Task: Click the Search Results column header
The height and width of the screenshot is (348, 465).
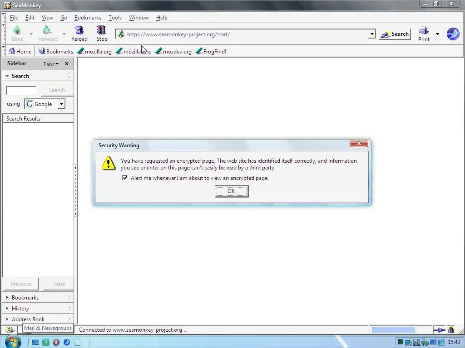Action: [38, 118]
